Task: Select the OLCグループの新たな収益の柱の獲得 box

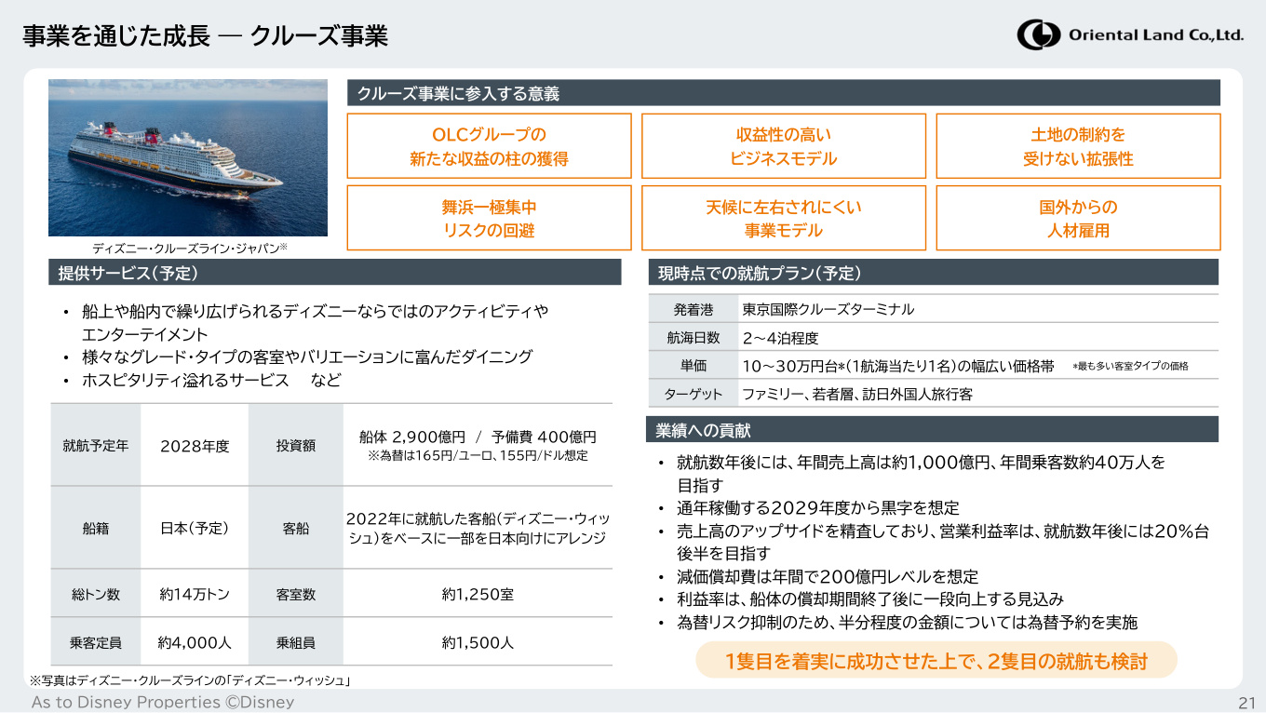Action: click(x=489, y=146)
